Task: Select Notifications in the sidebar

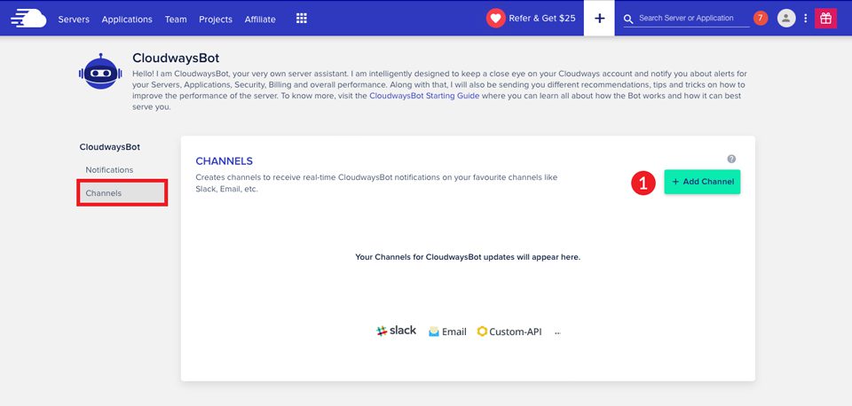Action: (x=109, y=170)
